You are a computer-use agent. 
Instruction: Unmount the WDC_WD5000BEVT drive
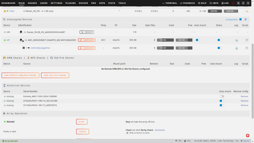coord(87,40)
